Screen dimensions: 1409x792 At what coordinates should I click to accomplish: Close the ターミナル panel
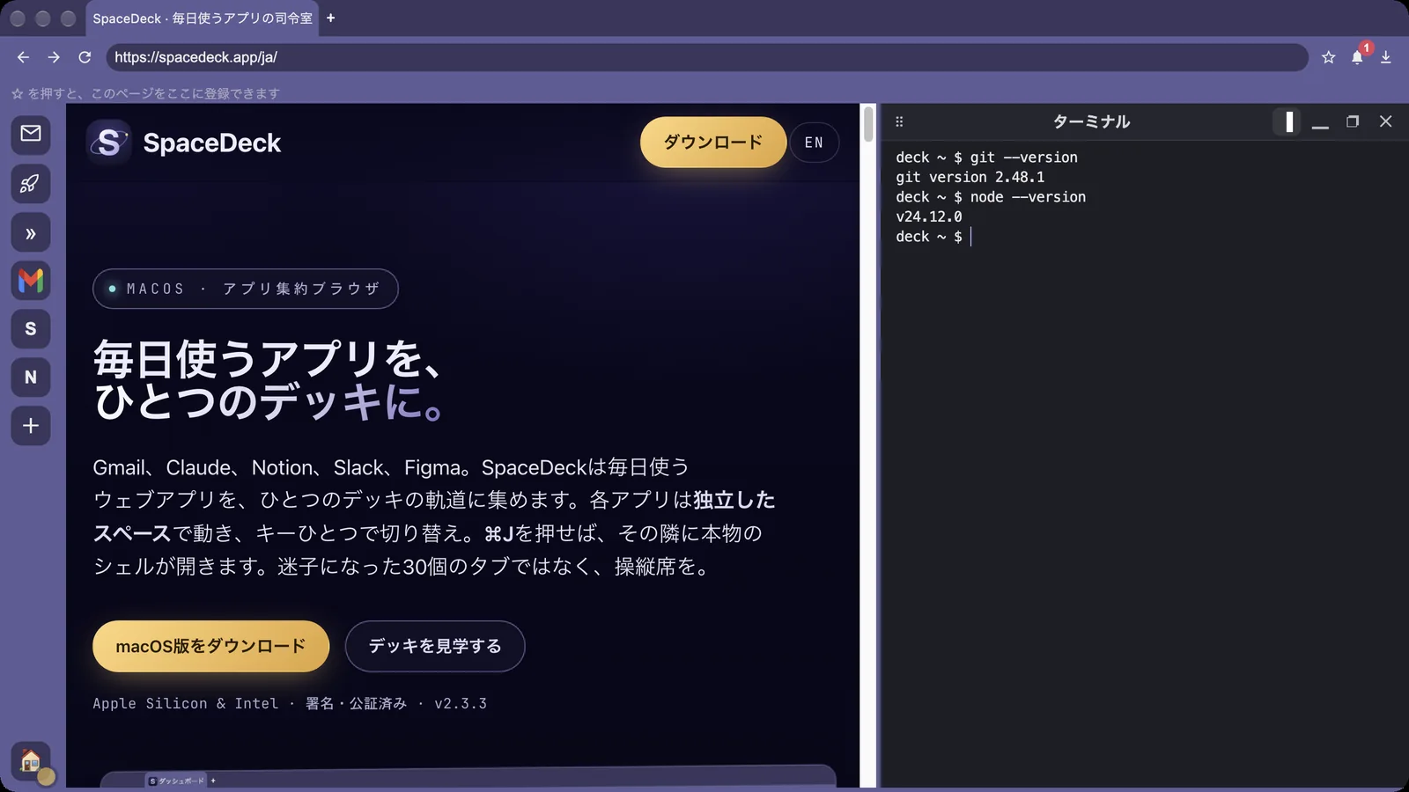click(x=1385, y=121)
